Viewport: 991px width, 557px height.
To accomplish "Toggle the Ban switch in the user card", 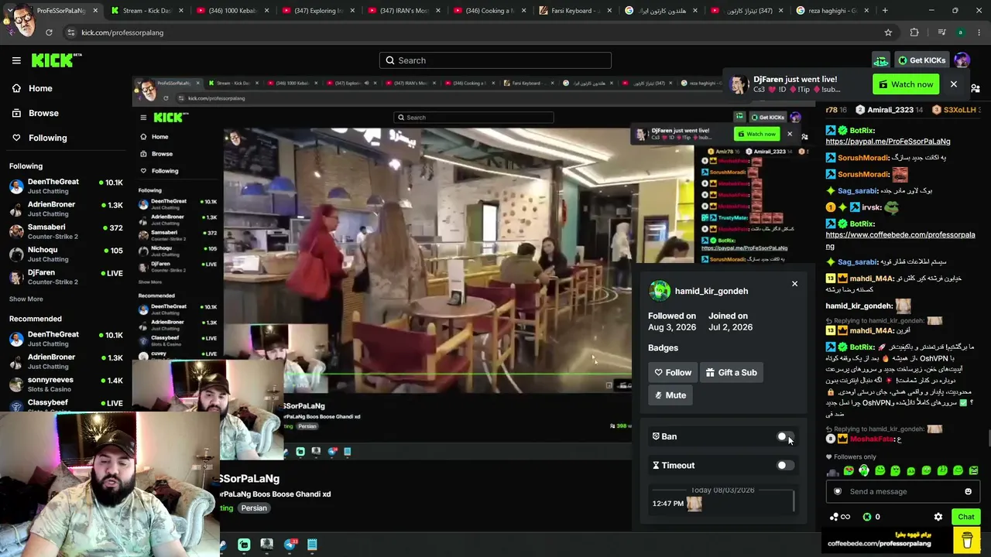I will 785,437.
